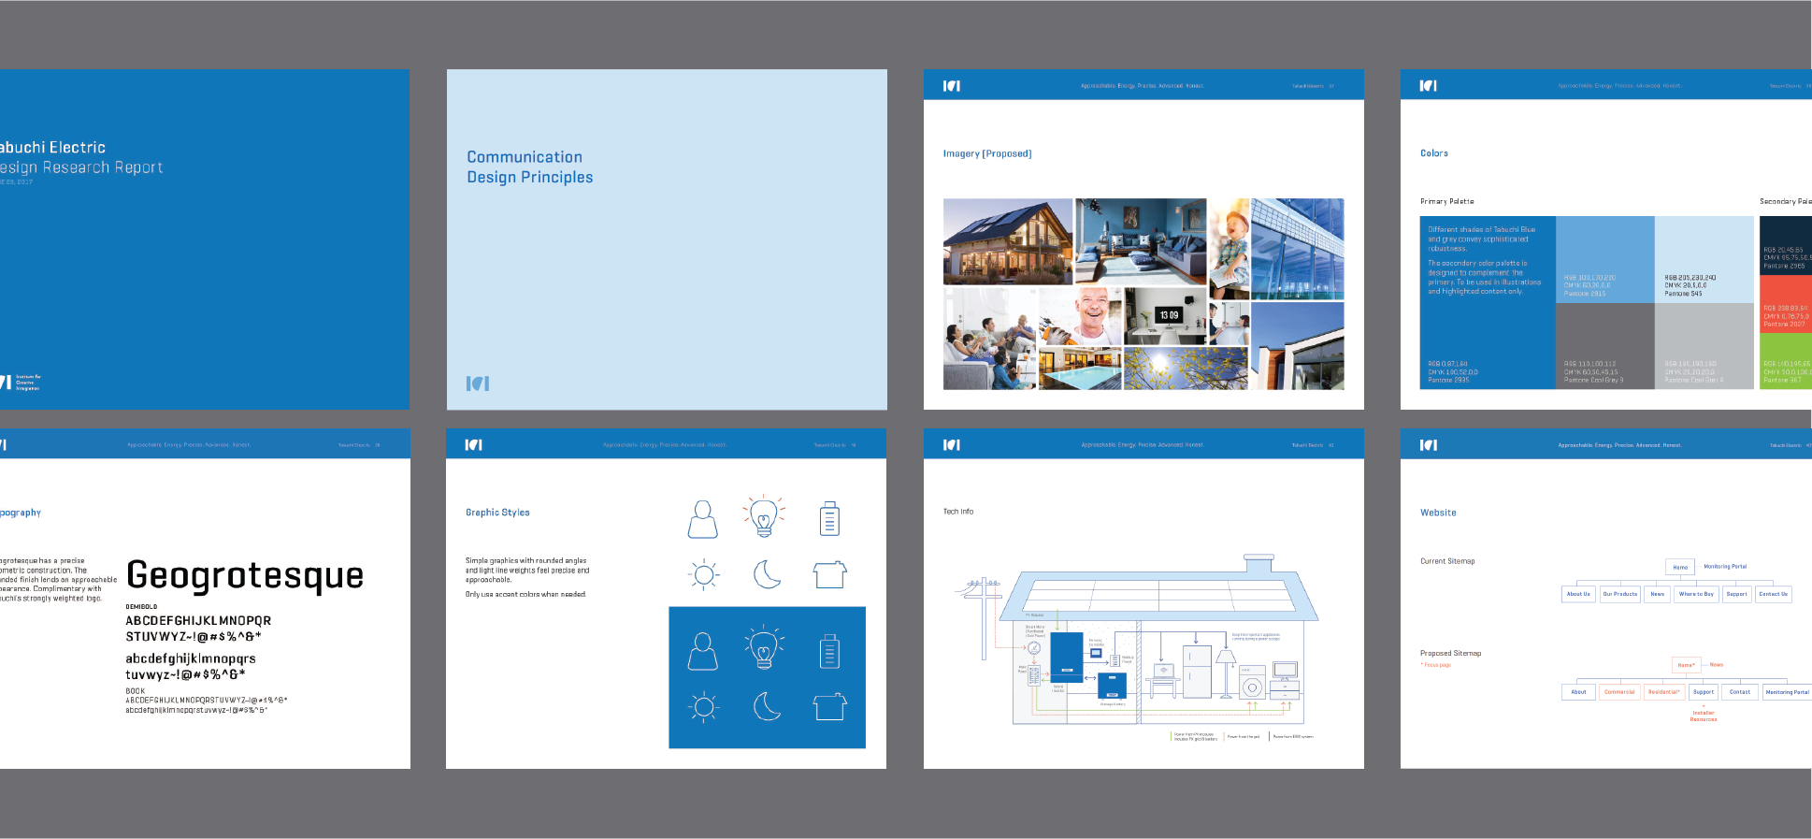Click the News box in Current Sitemap
Screen dimensions: 1812x839
[1658, 594]
